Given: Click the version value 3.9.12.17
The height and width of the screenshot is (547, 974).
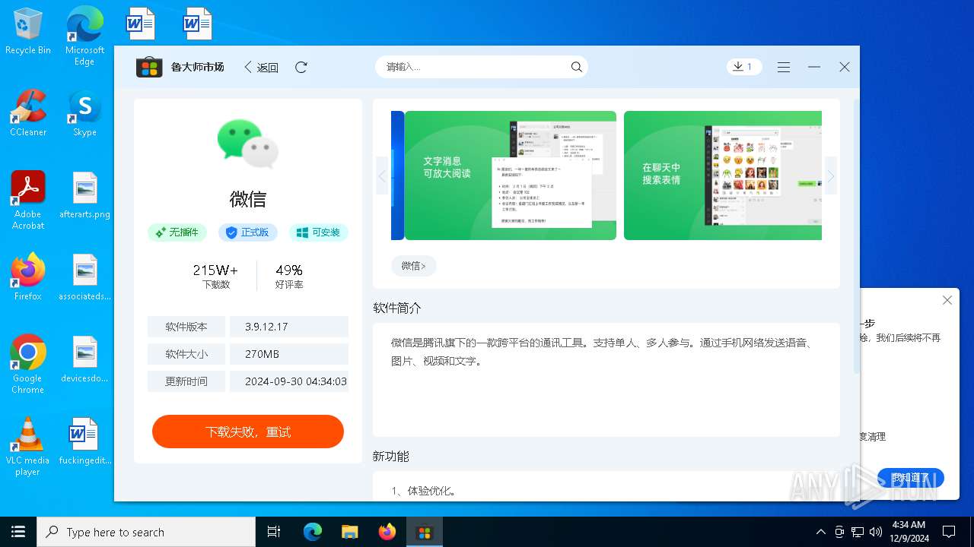Looking at the screenshot, I should pyautogui.click(x=266, y=327).
